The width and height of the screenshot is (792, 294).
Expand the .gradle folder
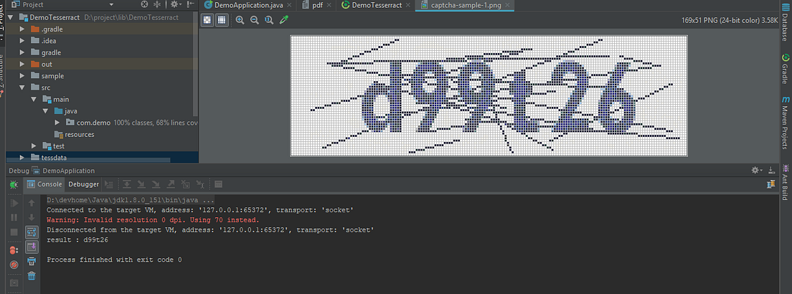tap(22, 29)
